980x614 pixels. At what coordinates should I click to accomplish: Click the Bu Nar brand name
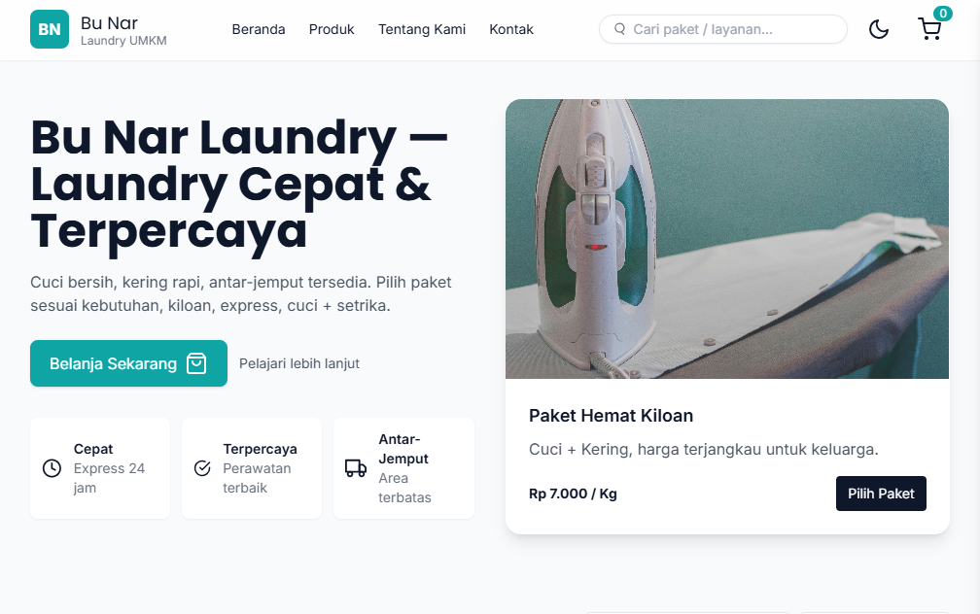click(x=109, y=23)
